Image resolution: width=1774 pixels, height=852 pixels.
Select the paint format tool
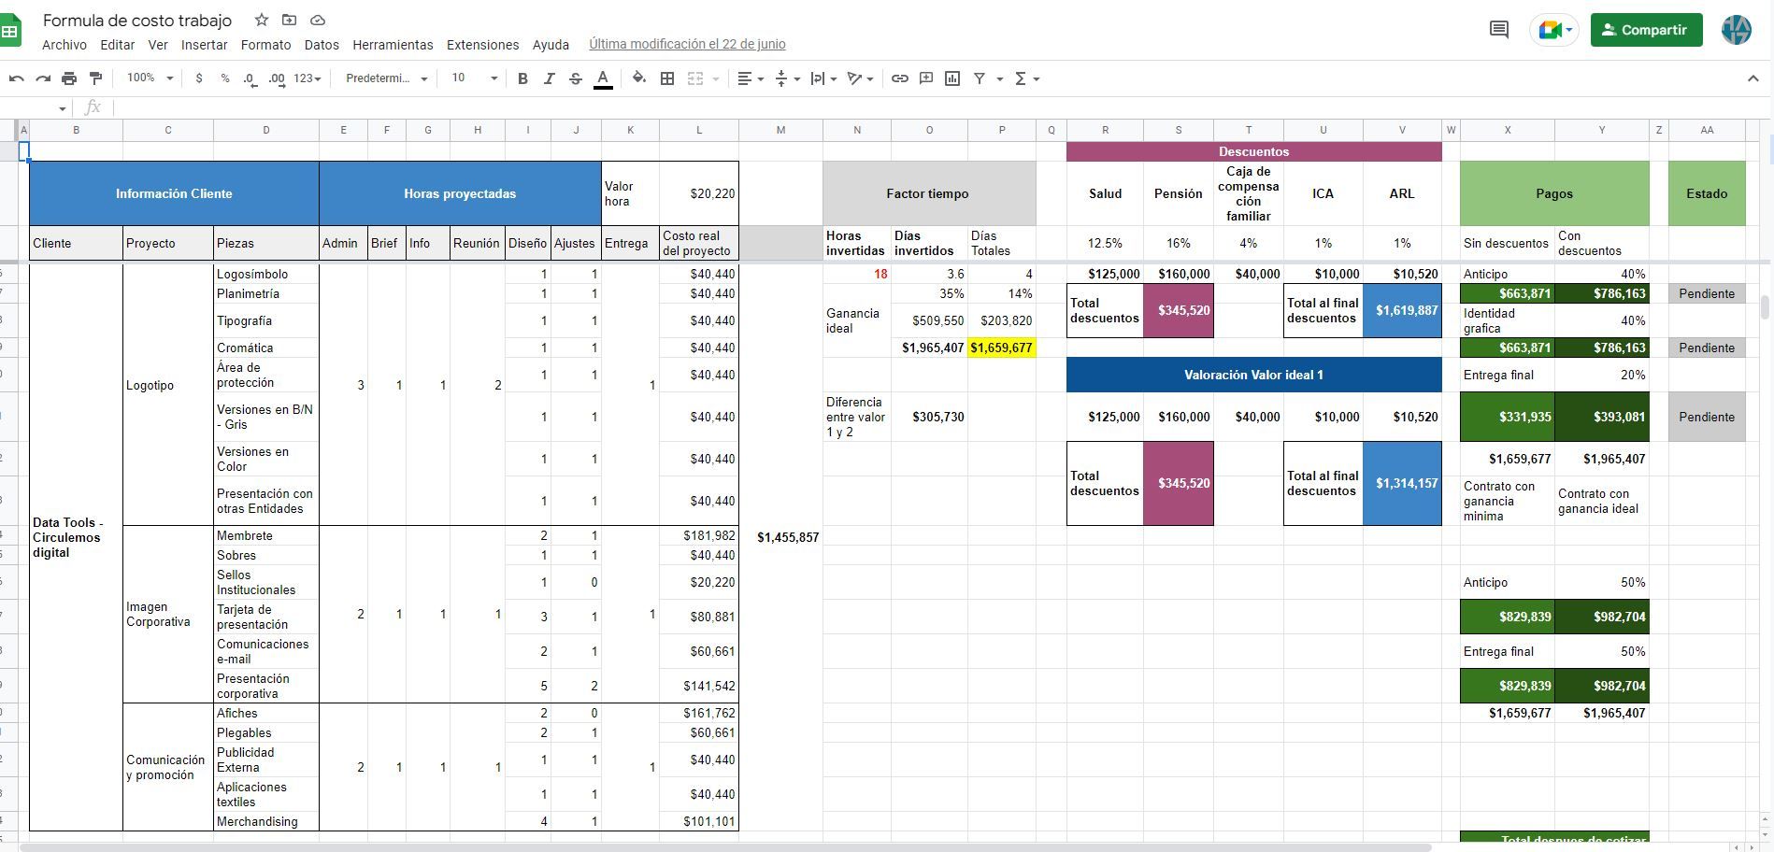tap(95, 78)
